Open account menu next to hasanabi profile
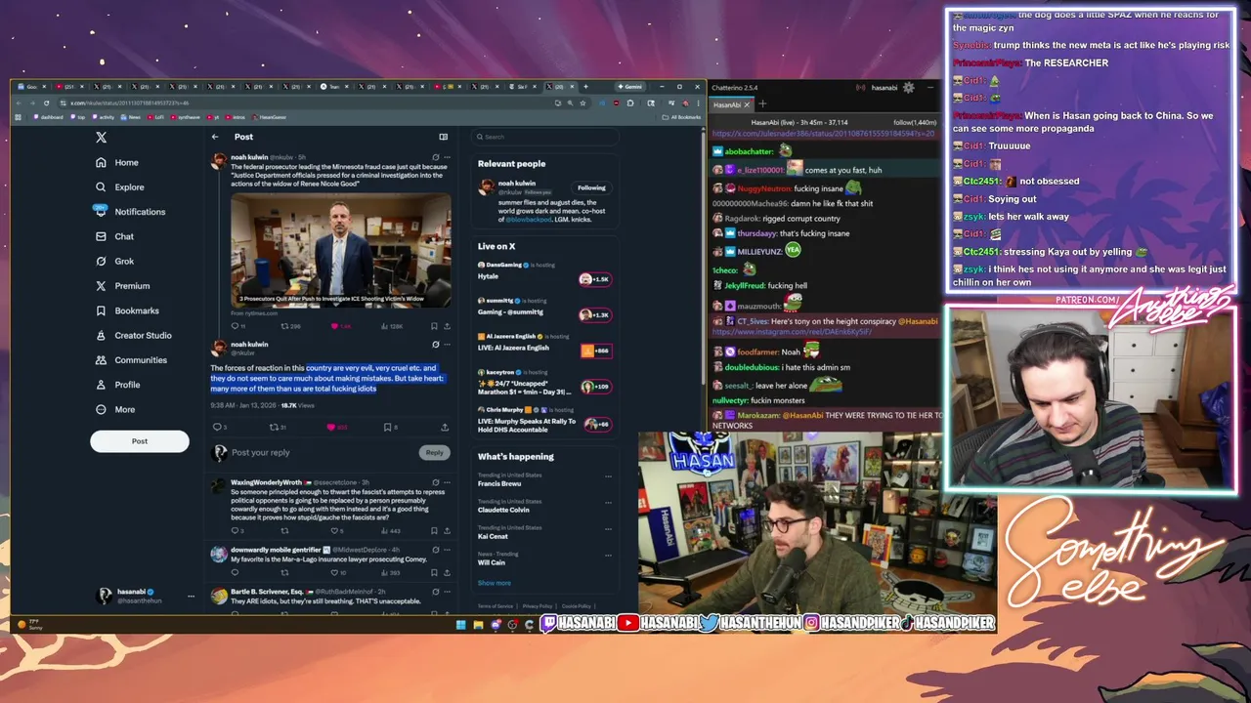The width and height of the screenshot is (1251, 703). pos(191,596)
